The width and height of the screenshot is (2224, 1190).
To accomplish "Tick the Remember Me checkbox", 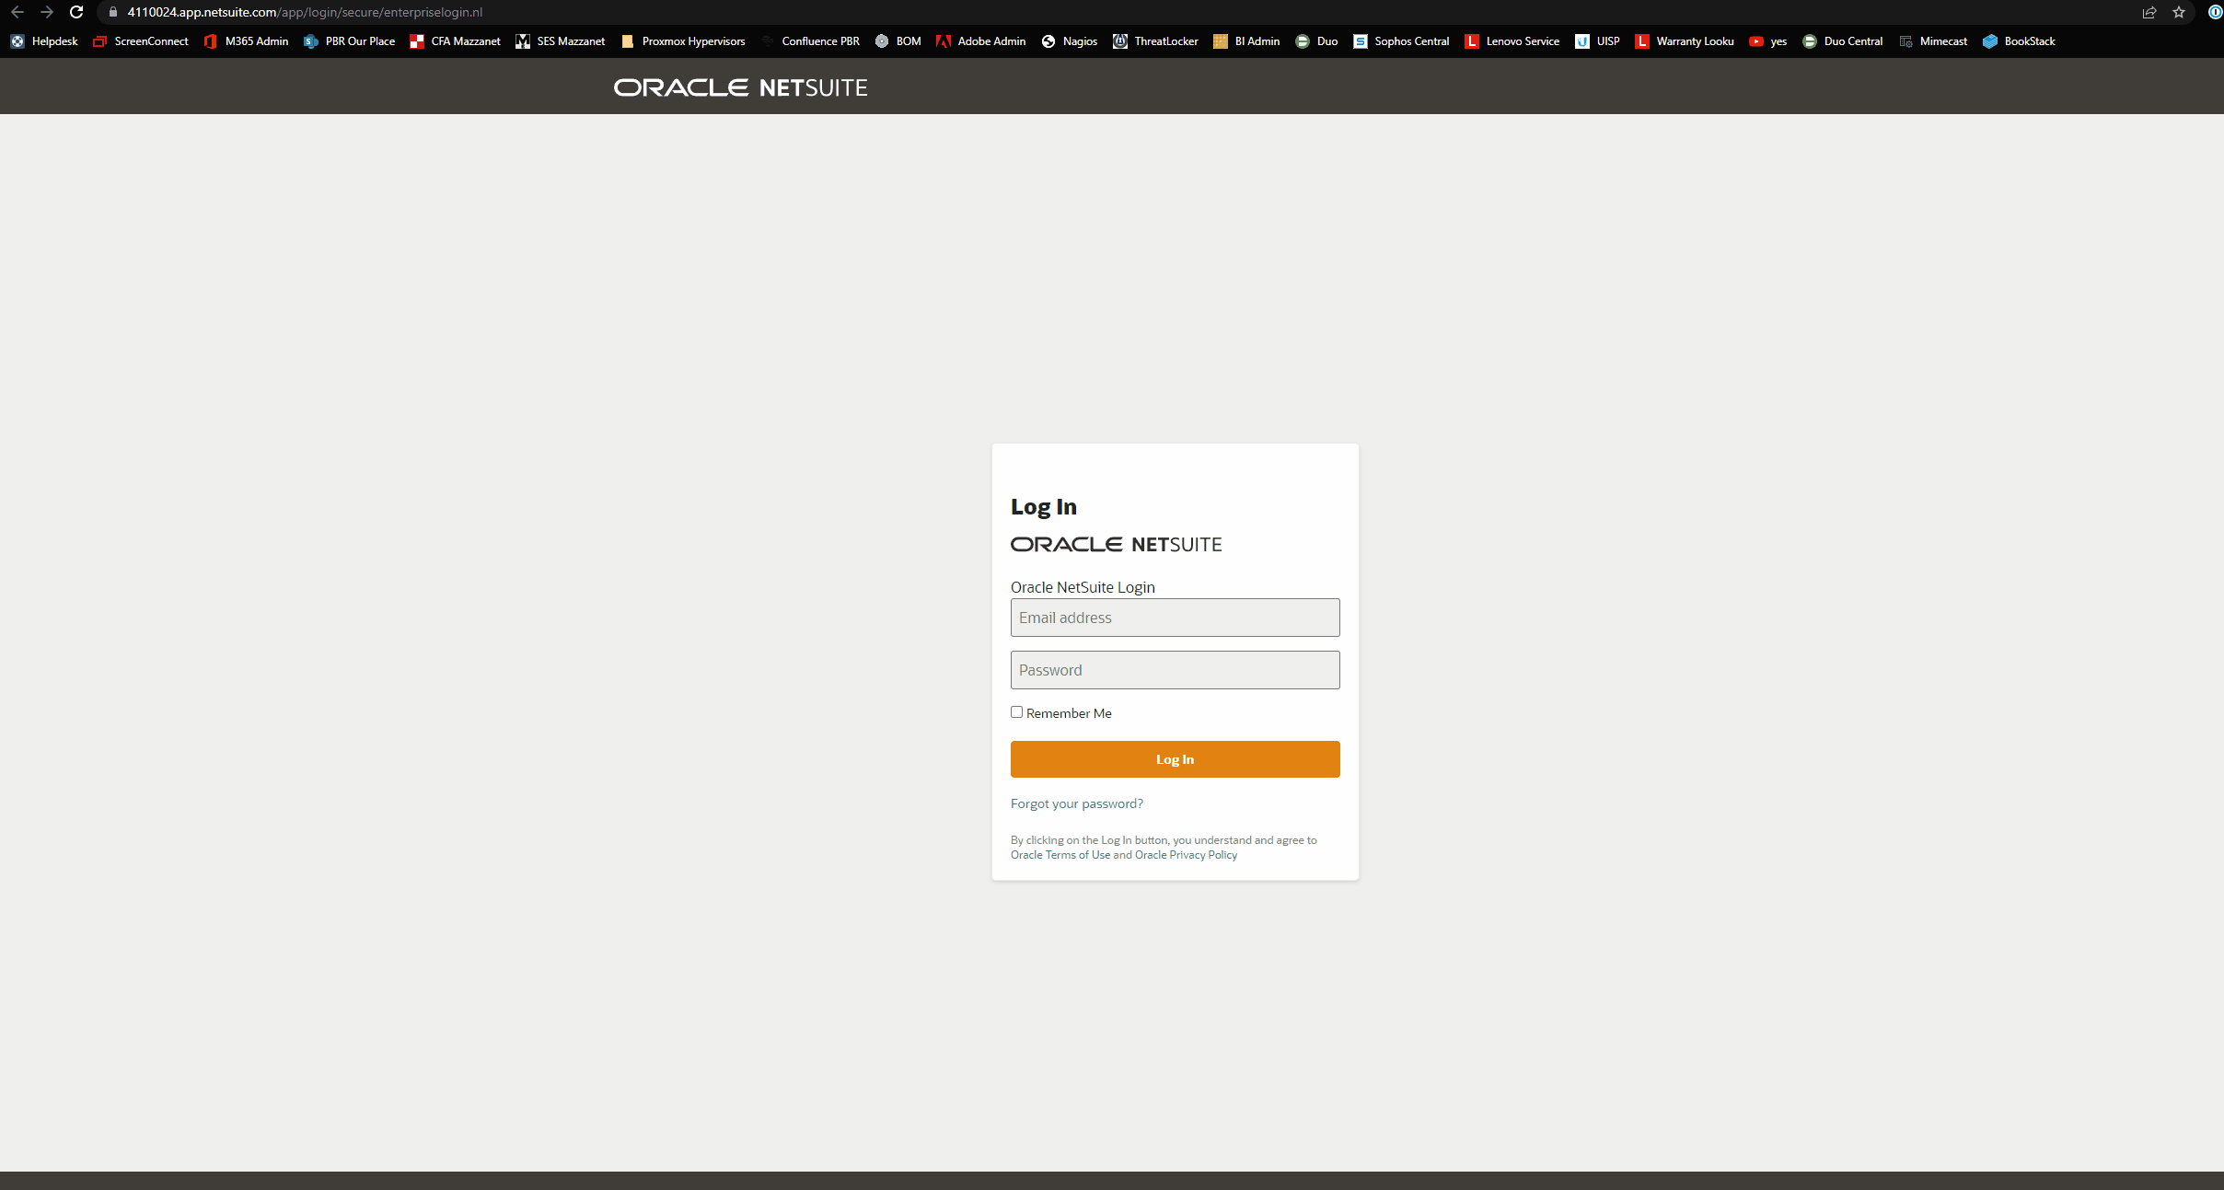I will click(x=1016, y=712).
